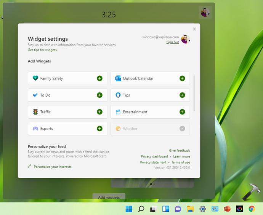Viewport: 263px width, 215px height.
Task: Open the Terms of use link
Action: pos(181,162)
